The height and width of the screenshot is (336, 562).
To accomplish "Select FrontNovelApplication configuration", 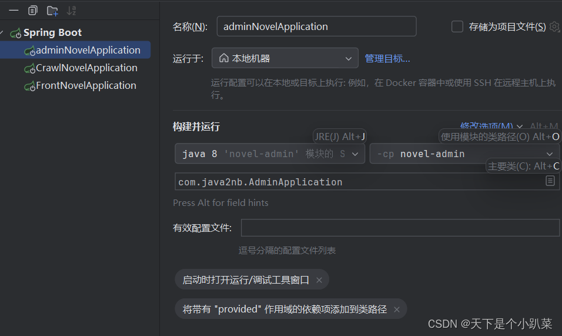I will click(x=86, y=85).
